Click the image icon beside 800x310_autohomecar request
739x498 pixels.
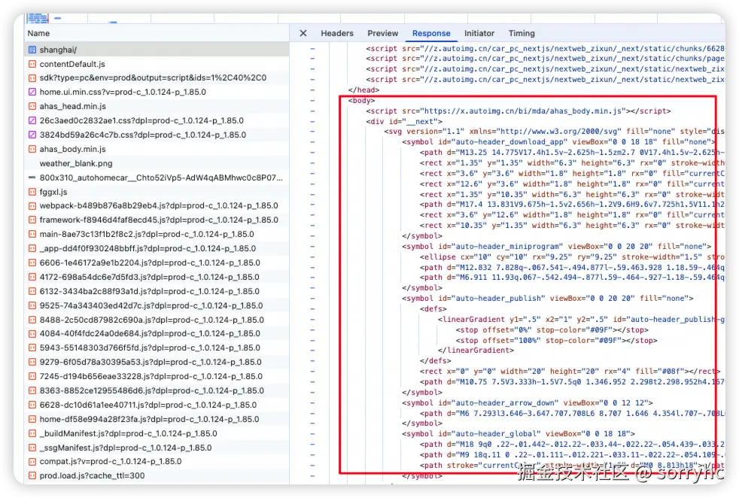32,178
